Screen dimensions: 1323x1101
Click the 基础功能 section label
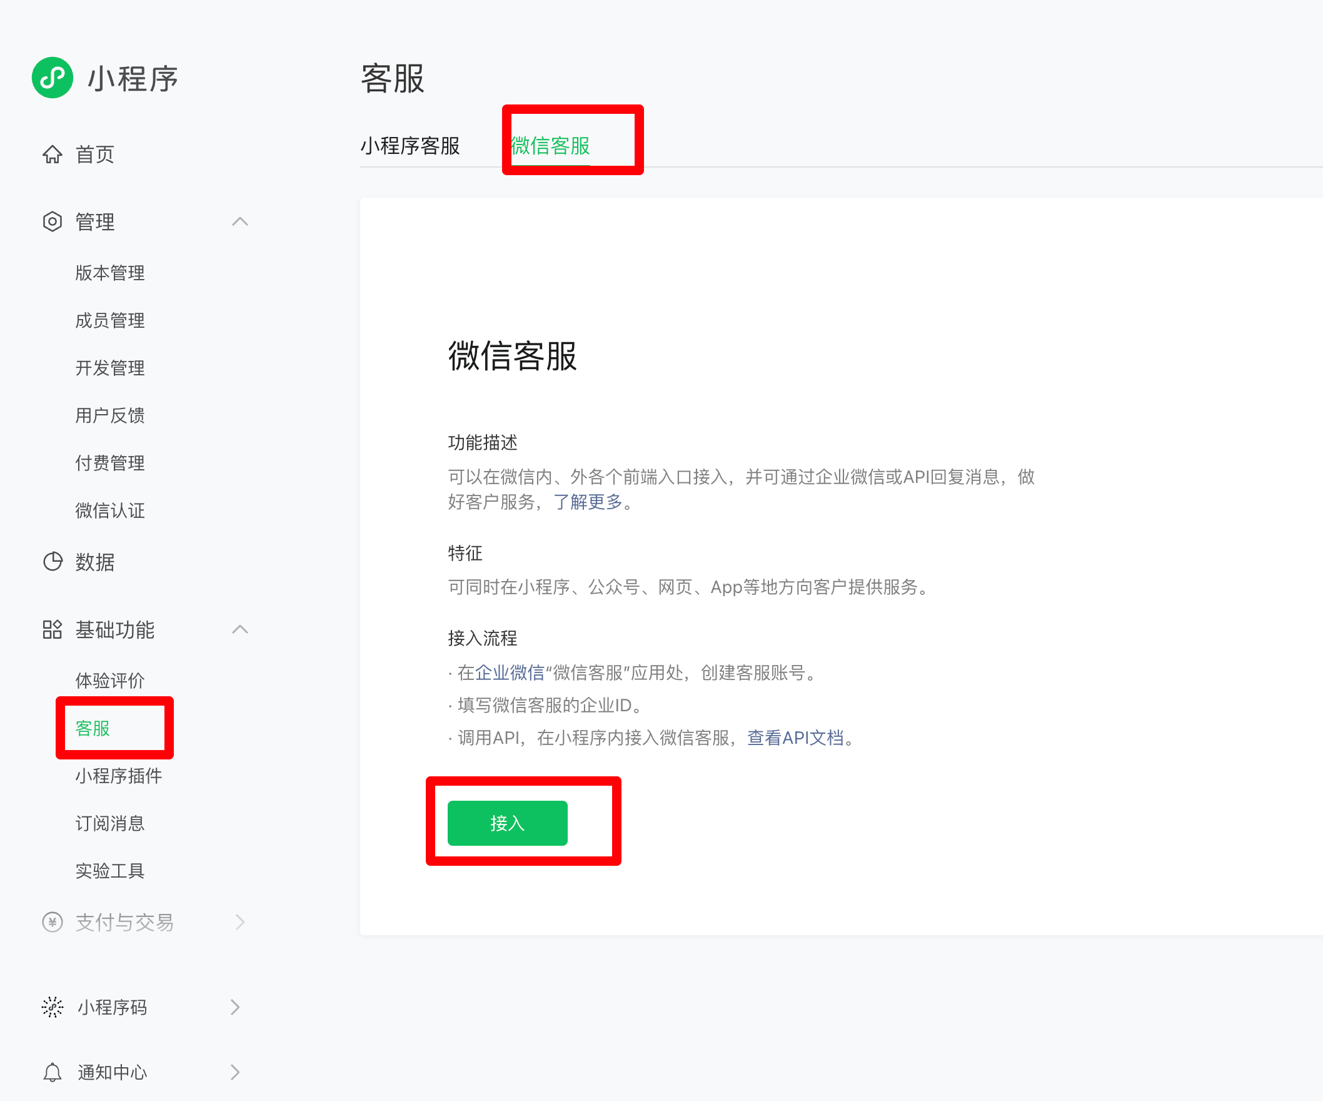(114, 629)
